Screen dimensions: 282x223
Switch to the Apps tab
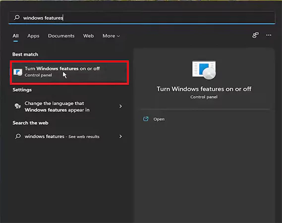coord(33,36)
